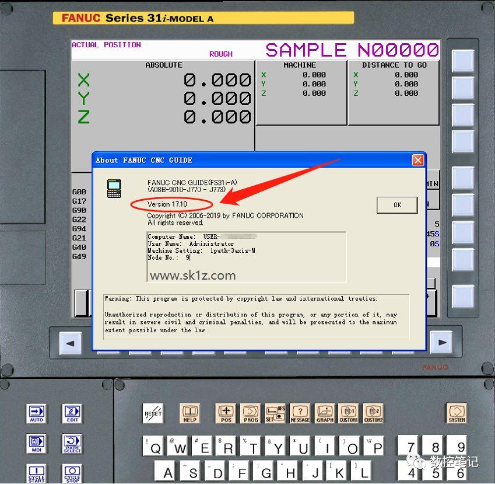Screen dimensions: 495x484
Task: Switch to MDI mode
Action: point(36,444)
